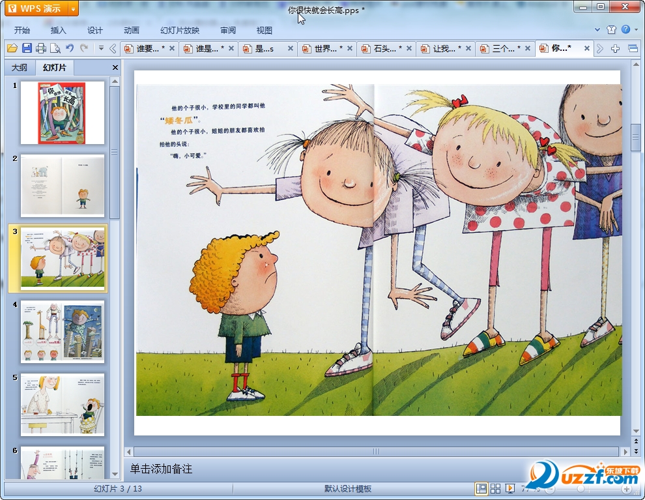
Task: Open the 开始 menu
Action: point(21,30)
